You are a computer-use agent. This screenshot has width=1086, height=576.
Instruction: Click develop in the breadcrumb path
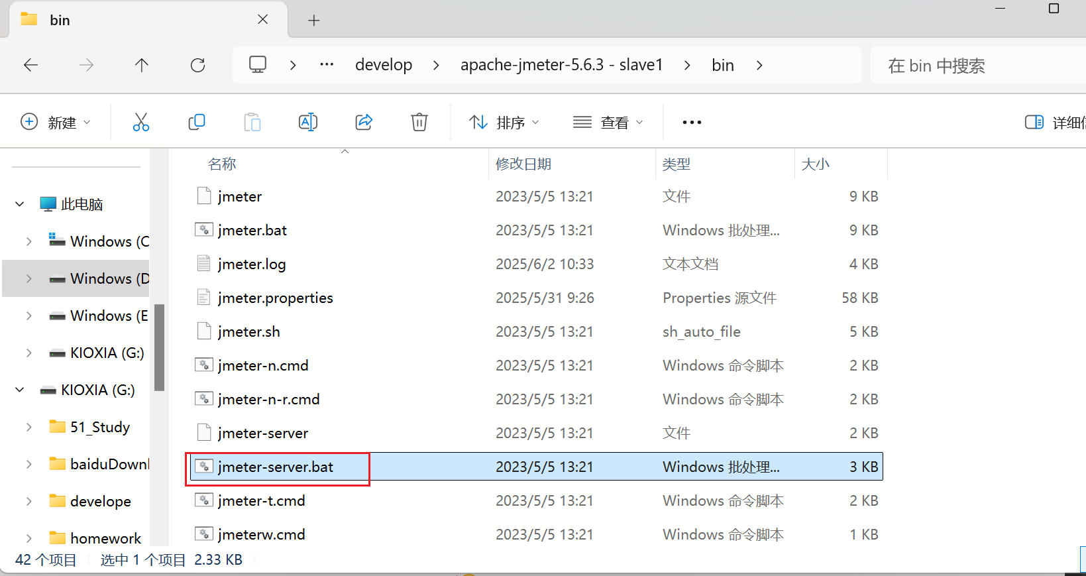click(x=384, y=64)
